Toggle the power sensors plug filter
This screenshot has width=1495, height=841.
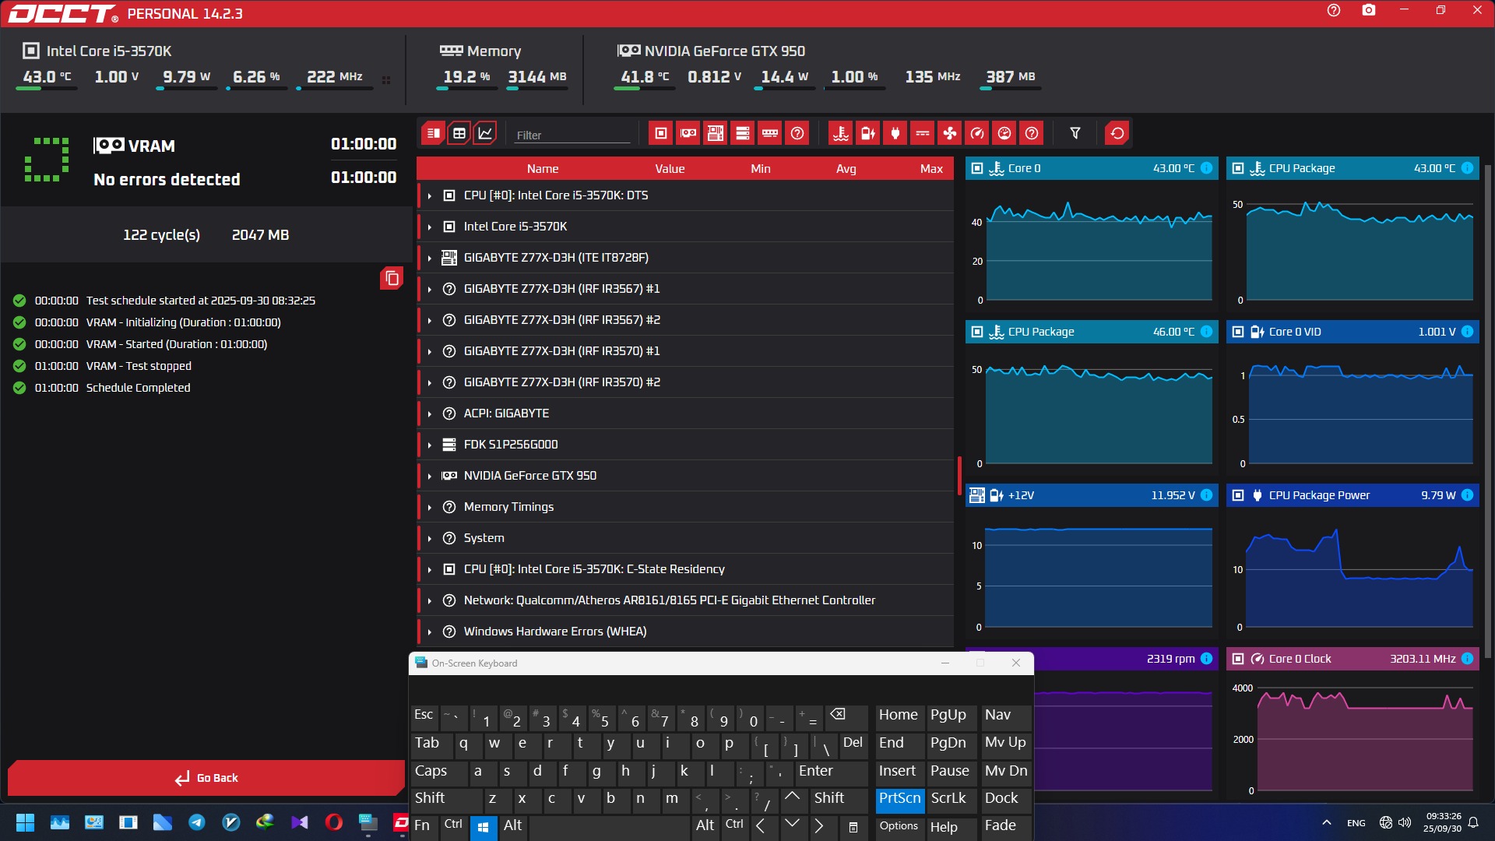895,133
